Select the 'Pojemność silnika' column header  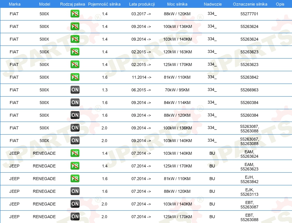click(105, 4)
